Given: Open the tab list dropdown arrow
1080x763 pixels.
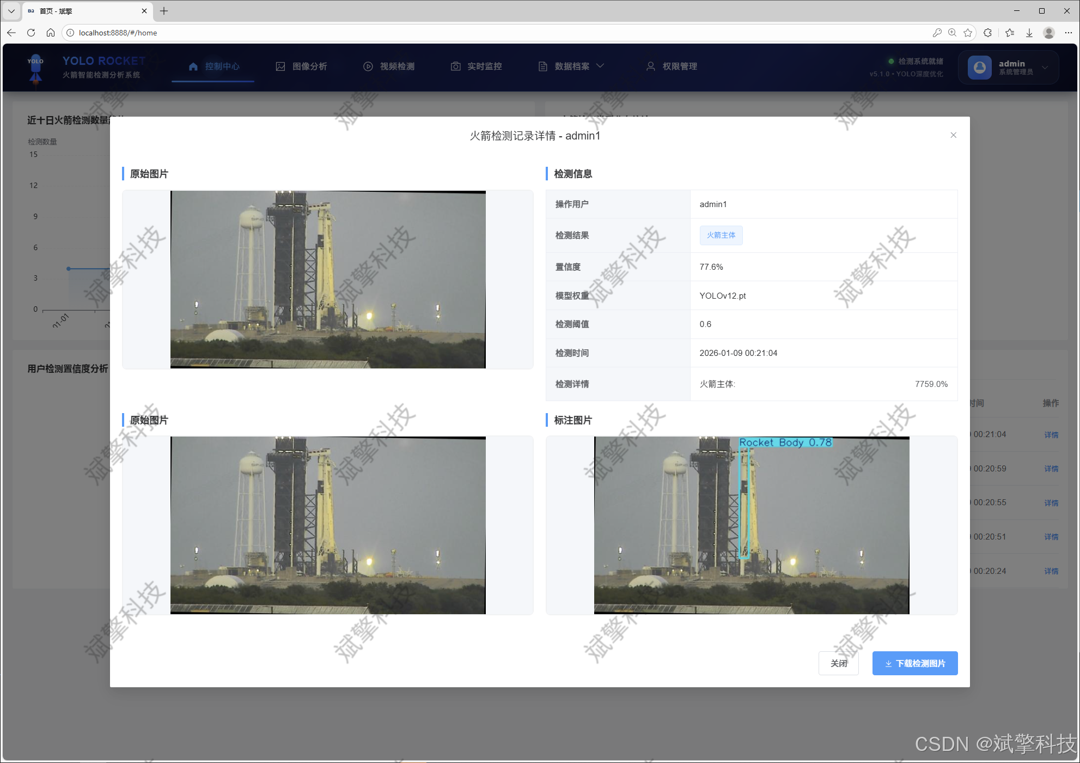Looking at the screenshot, I should [11, 11].
